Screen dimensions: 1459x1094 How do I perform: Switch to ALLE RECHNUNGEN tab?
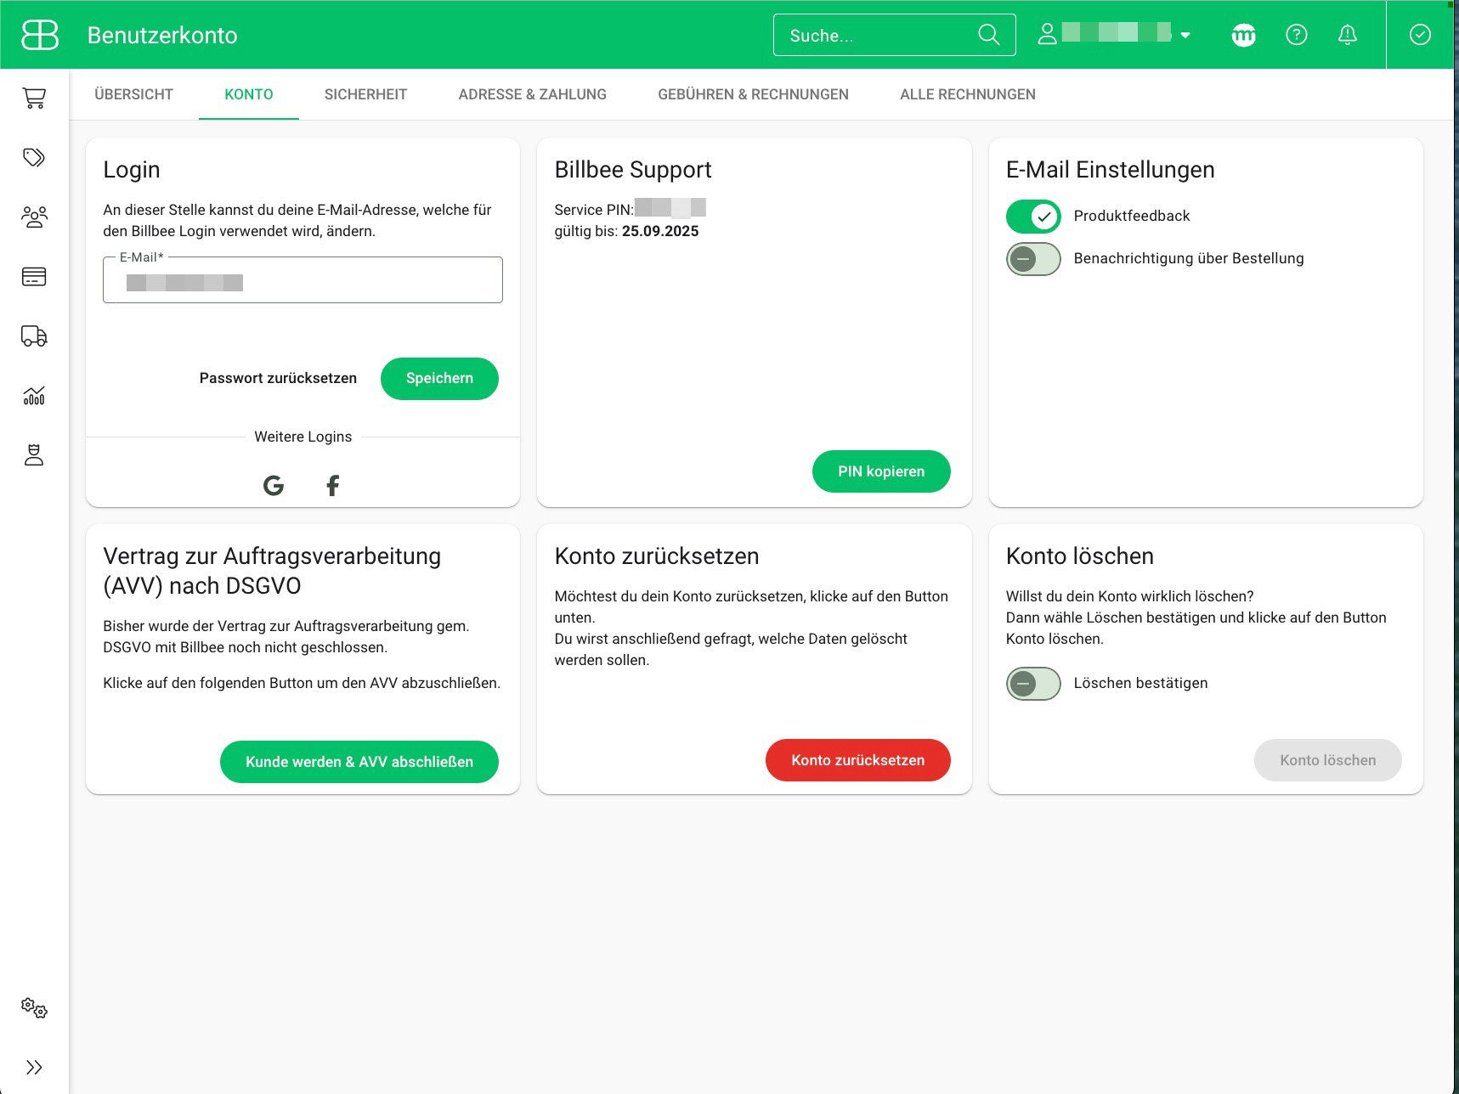[968, 94]
